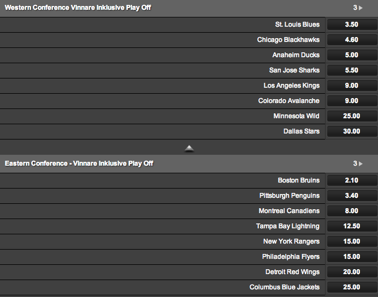Bet on Minnesota Wild odds 25.00
Image resolution: width=378 pixels, height=297 pixels.
[352, 116]
